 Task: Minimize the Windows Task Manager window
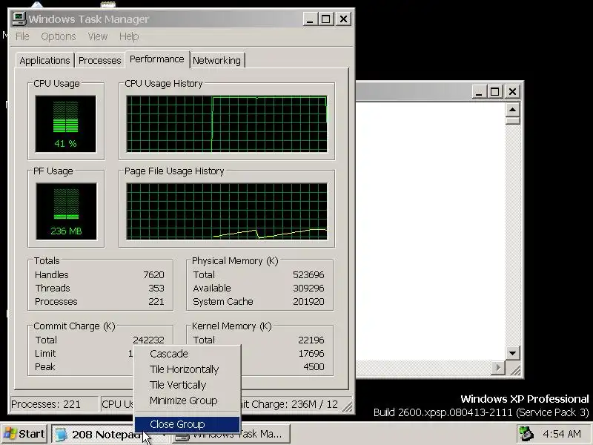coord(310,19)
